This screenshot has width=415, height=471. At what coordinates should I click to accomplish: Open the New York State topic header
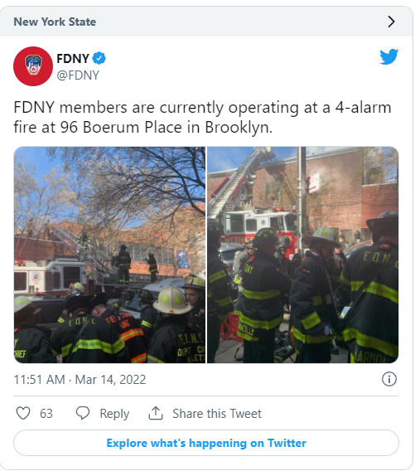tap(206, 22)
